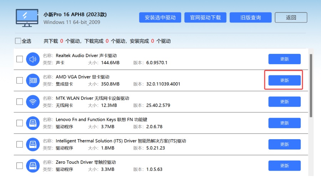Check the Intelligent Thermal Solution driver box
321x187 pixels.
pyautogui.click(x=20, y=145)
